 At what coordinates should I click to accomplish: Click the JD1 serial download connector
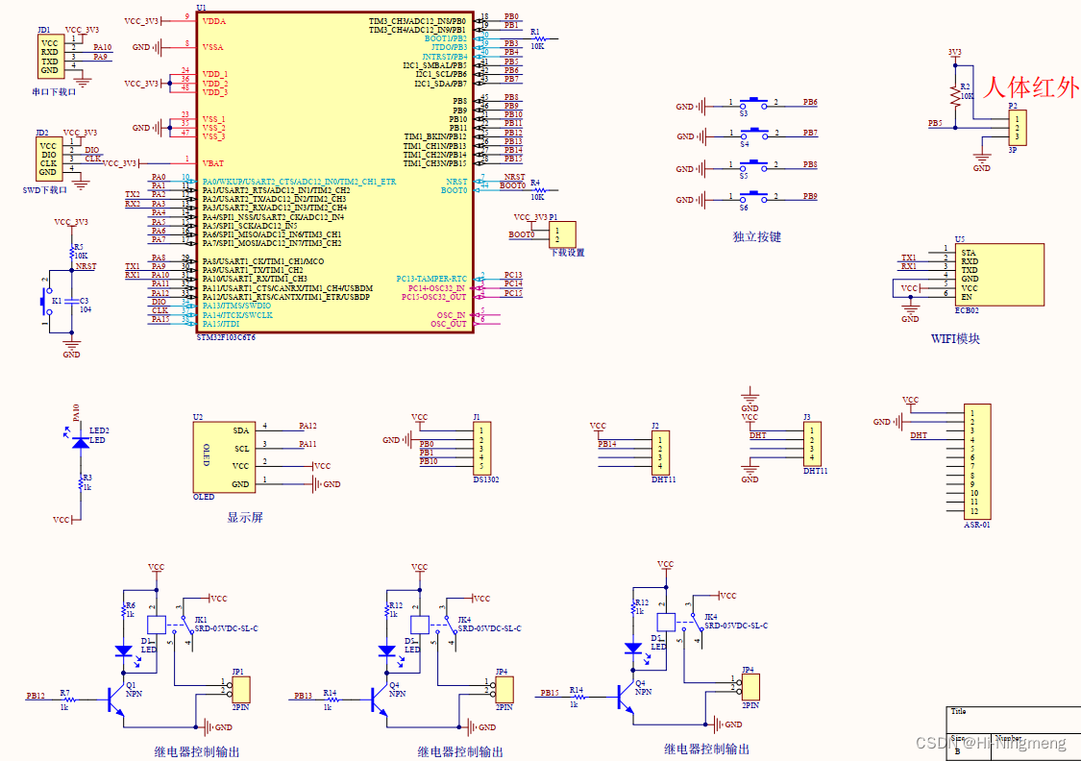click(x=50, y=57)
